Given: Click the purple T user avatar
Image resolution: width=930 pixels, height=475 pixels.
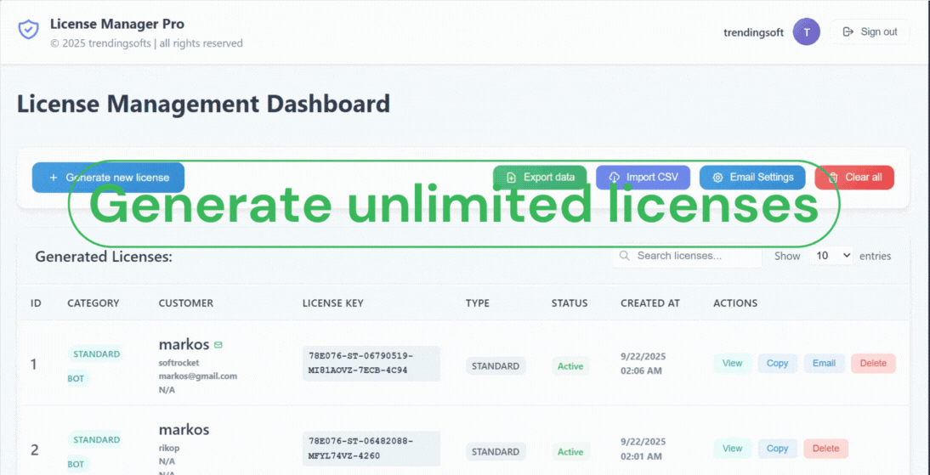Looking at the screenshot, I should pyautogui.click(x=806, y=32).
